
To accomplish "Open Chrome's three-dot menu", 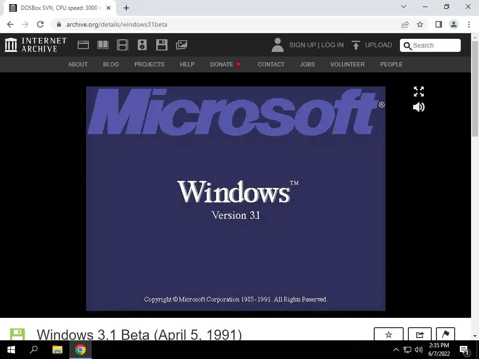I will 469,24.
